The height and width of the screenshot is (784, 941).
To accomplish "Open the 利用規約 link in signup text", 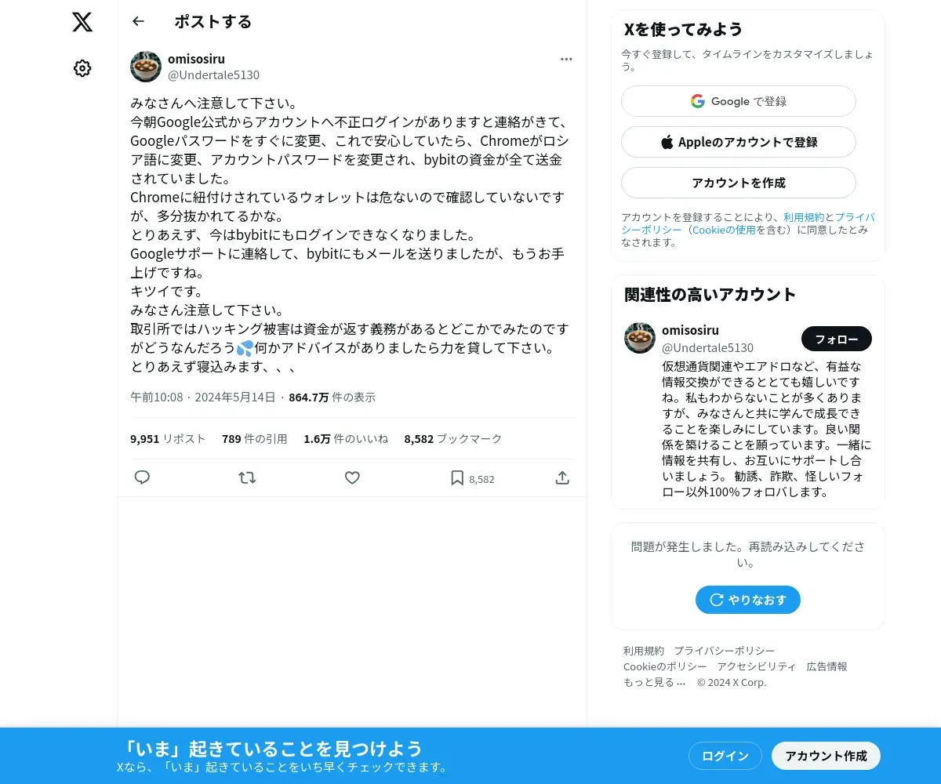I will [803, 217].
